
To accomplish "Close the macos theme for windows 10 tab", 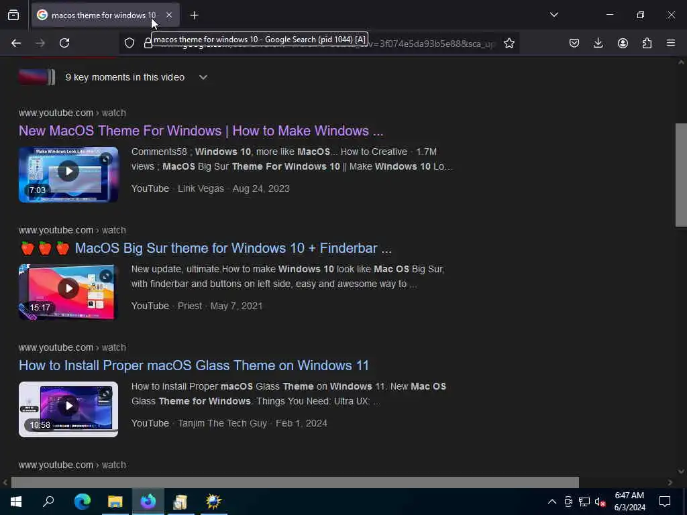I will coord(169,15).
